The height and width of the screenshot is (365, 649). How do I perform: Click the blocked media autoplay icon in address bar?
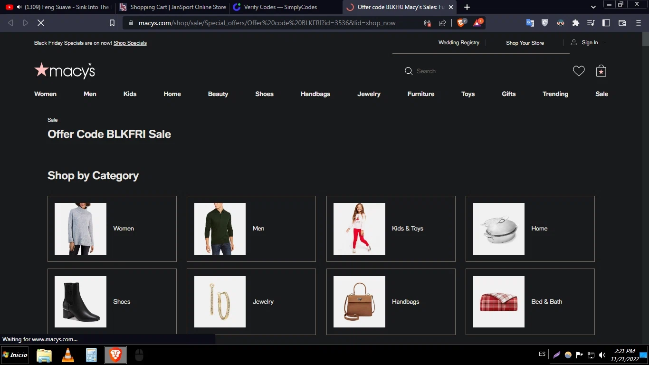(427, 23)
